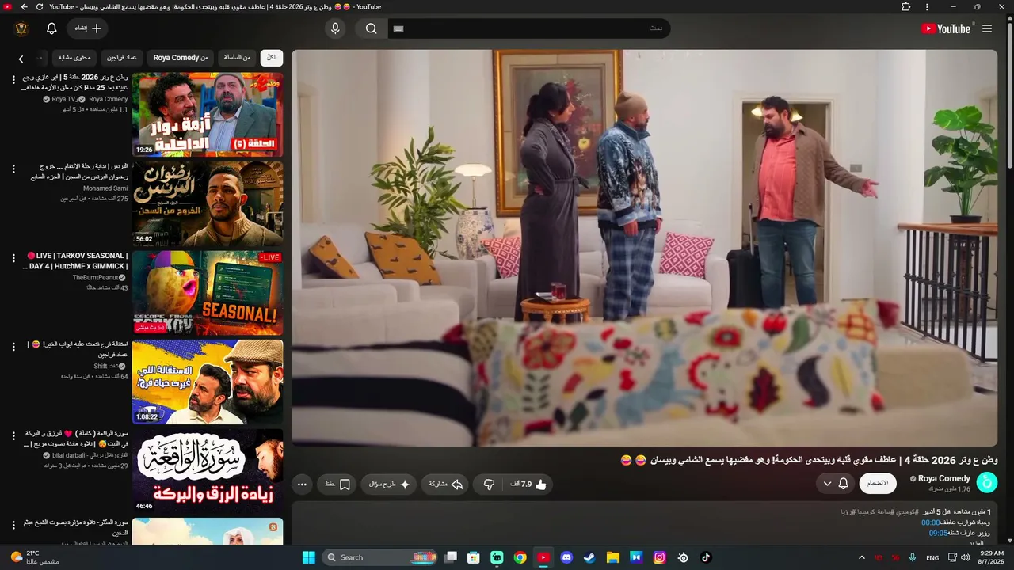Select the عماد فراجين filter chip
The image size is (1014, 570).
pyautogui.click(x=122, y=58)
